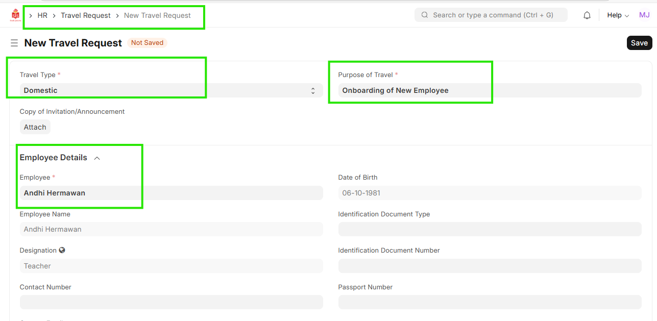Select the Identification Document Type field

(x=489, y=229)
